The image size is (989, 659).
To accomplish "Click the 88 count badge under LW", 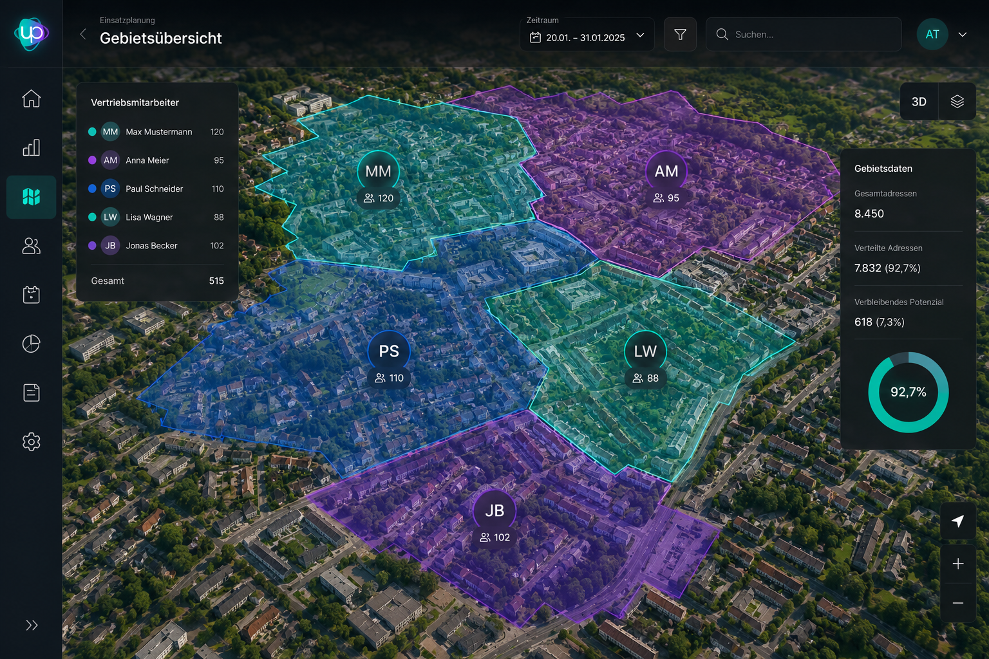I will coord(646,378).
